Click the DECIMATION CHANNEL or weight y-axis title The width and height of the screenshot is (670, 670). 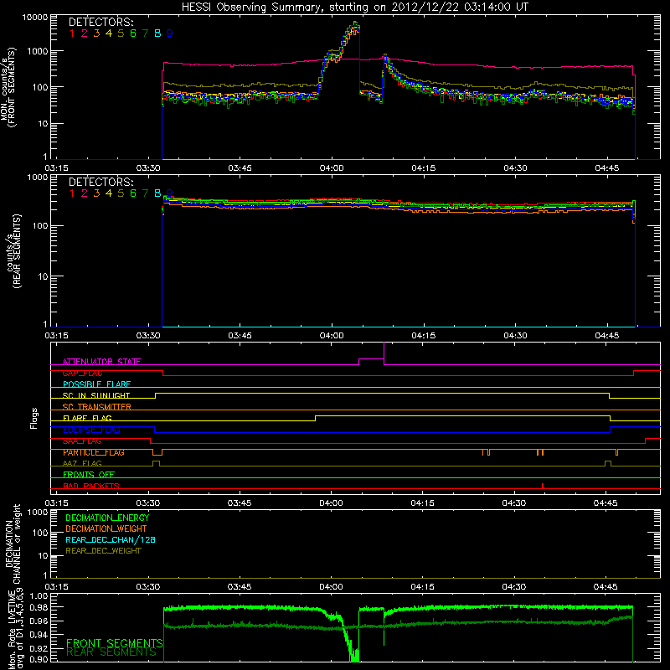pyautogui.click(x=13, y=544)
